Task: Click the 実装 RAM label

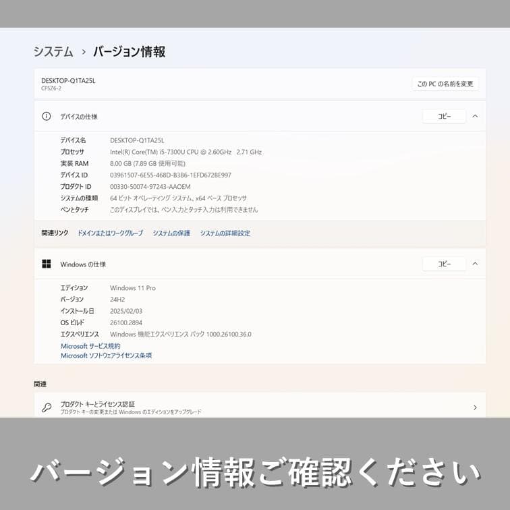Action: tap(74, 164)
